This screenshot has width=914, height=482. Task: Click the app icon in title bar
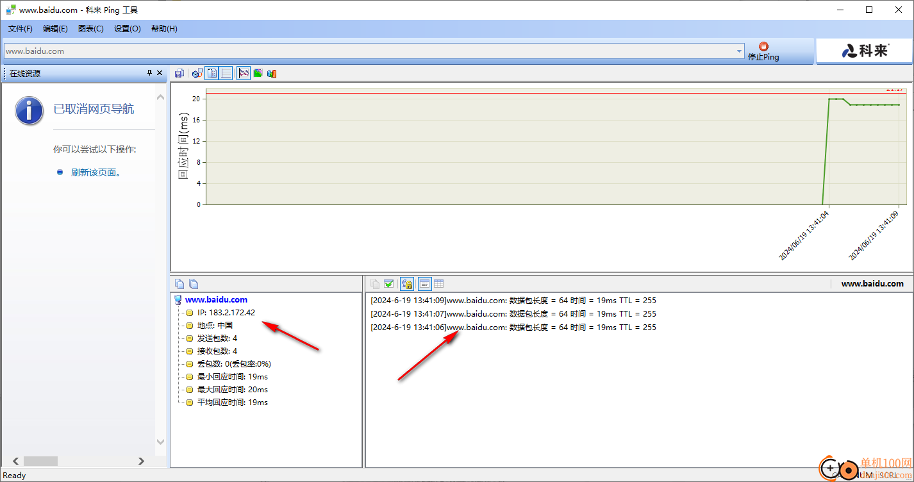(x=11, y=10)
